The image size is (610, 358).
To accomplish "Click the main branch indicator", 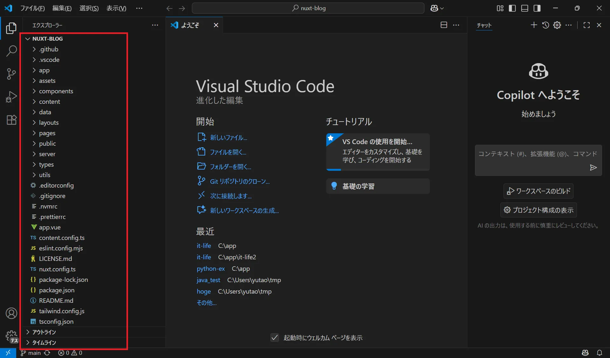I will (31, 353).
